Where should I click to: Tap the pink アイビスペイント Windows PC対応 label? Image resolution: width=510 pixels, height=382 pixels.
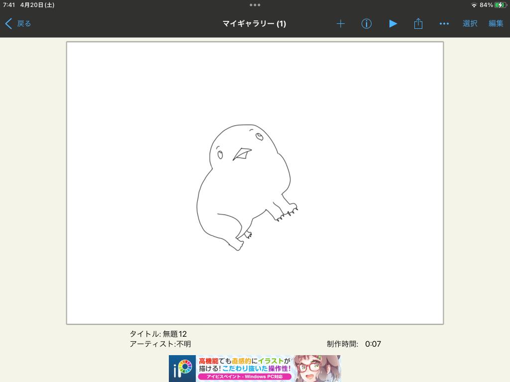pos(244,377)
